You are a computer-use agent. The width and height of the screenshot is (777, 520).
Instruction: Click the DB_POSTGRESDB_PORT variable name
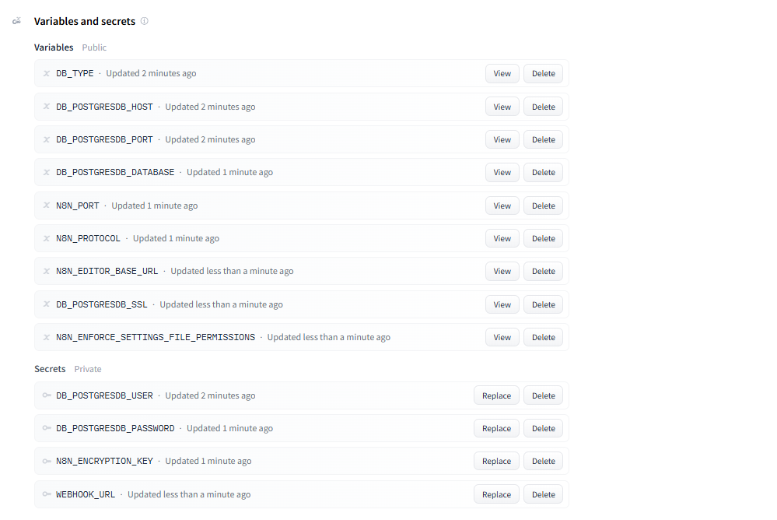[104, 139]
